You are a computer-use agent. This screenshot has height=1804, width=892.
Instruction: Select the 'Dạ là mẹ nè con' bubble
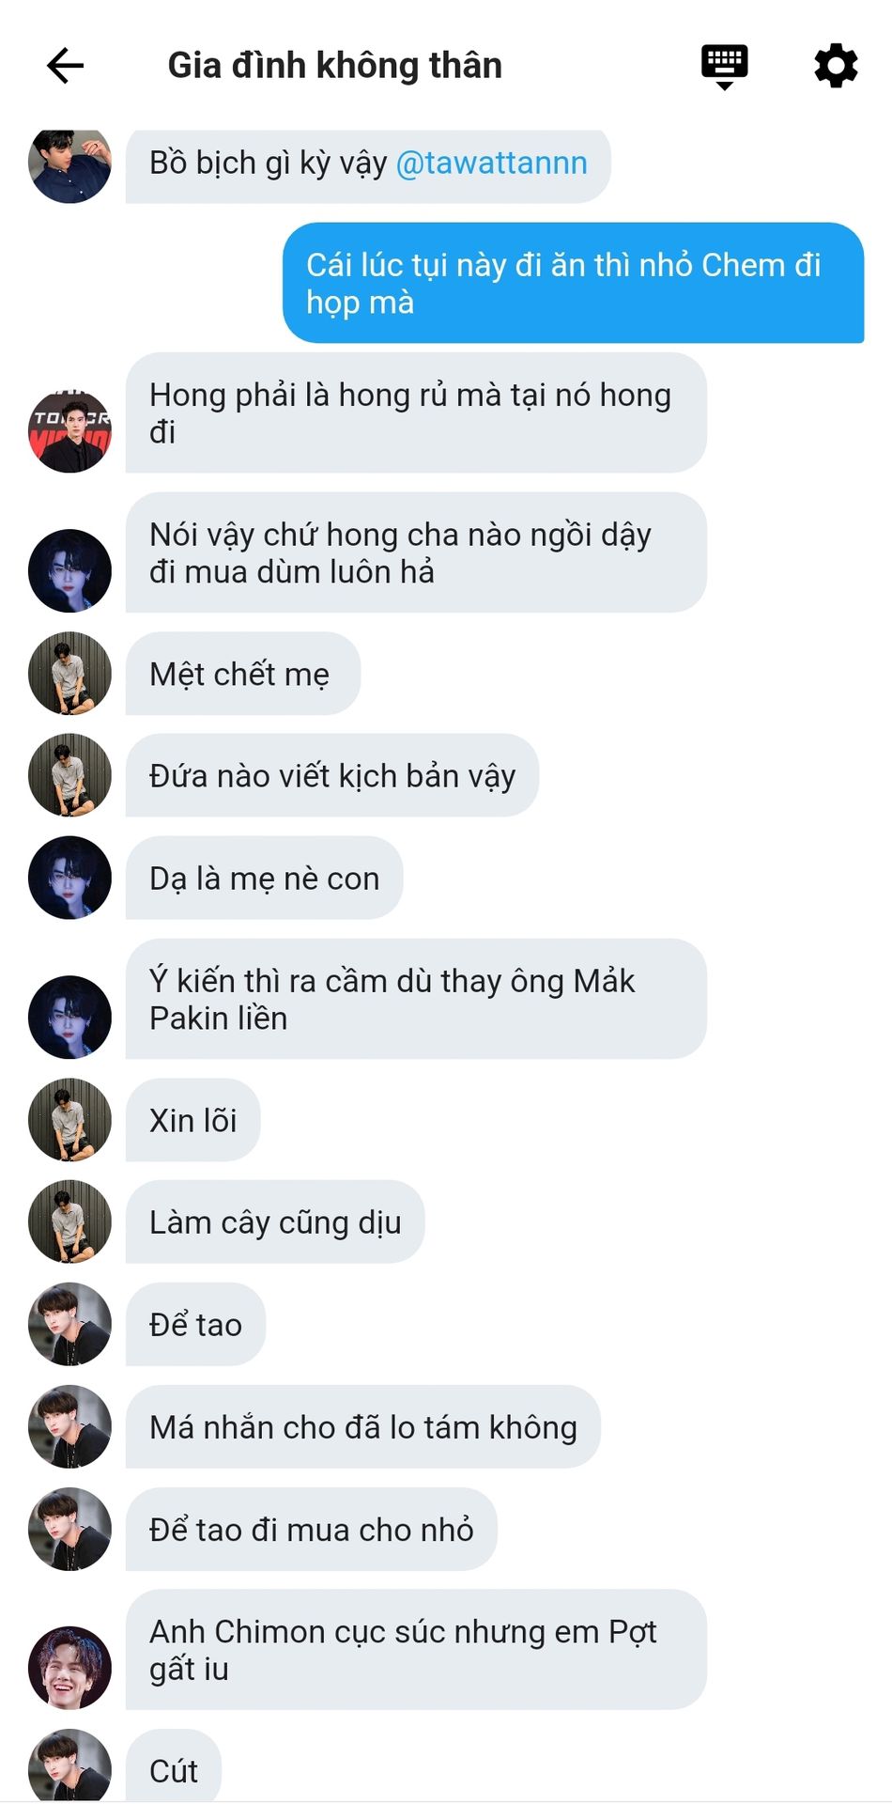click(x=265, y=878)
